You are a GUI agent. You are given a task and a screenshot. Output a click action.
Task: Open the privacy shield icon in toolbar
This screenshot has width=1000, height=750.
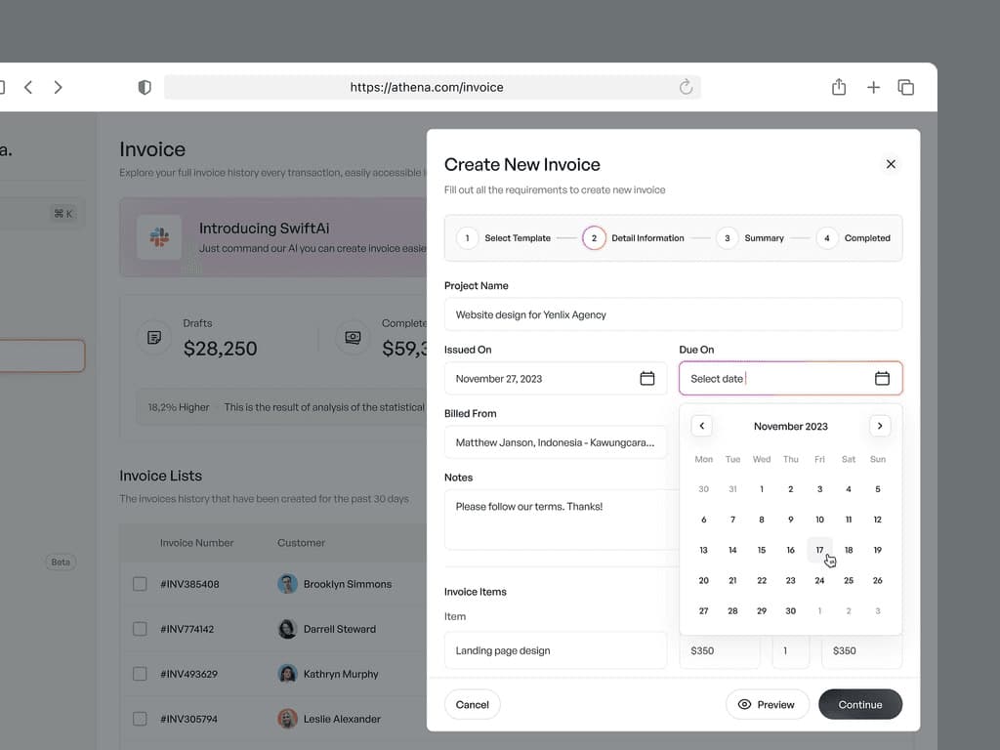[x=145, y=87]
